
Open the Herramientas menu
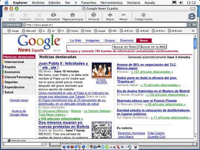coord(112,2)
